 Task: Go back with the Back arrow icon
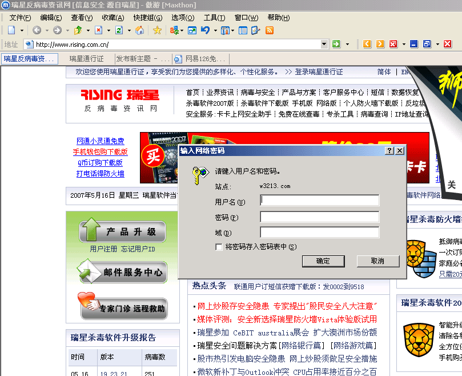coord(37,30)
